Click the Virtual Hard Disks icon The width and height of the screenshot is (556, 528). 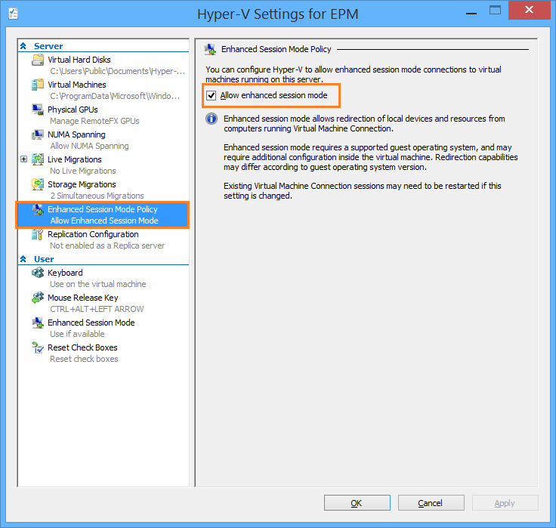click(38, 60)
